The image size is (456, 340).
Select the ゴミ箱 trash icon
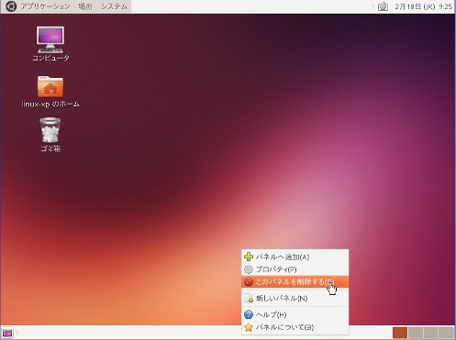[50, 135]
